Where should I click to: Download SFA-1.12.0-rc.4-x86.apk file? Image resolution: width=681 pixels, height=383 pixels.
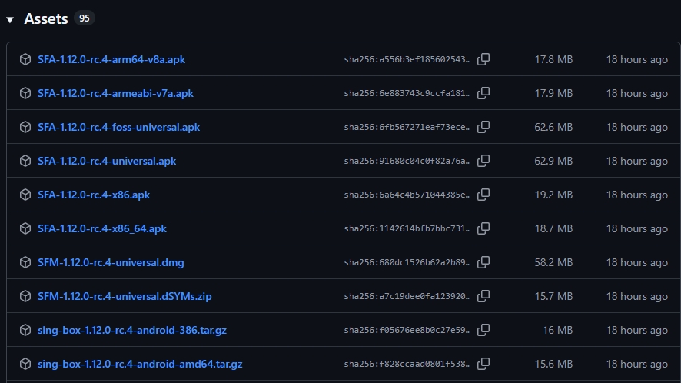[94, 195]
